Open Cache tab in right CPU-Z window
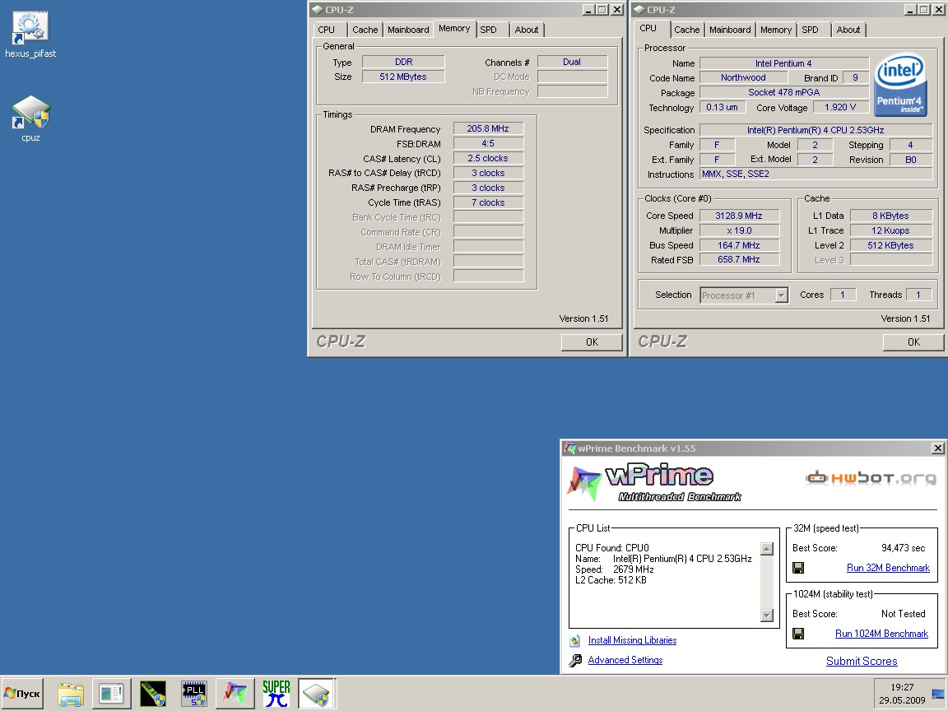Viewport: 948px width, 711px height. pos(687,30)
